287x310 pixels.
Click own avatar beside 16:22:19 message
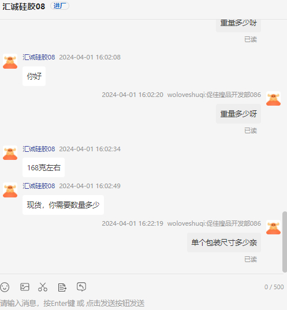point(273,227)
